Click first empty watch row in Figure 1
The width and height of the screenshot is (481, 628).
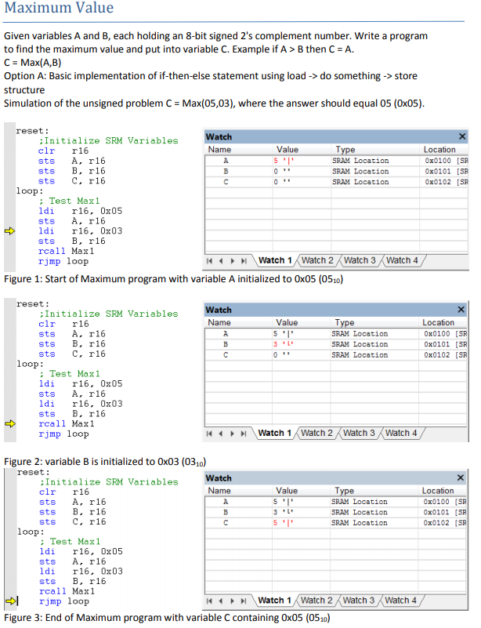click(336, 193)
